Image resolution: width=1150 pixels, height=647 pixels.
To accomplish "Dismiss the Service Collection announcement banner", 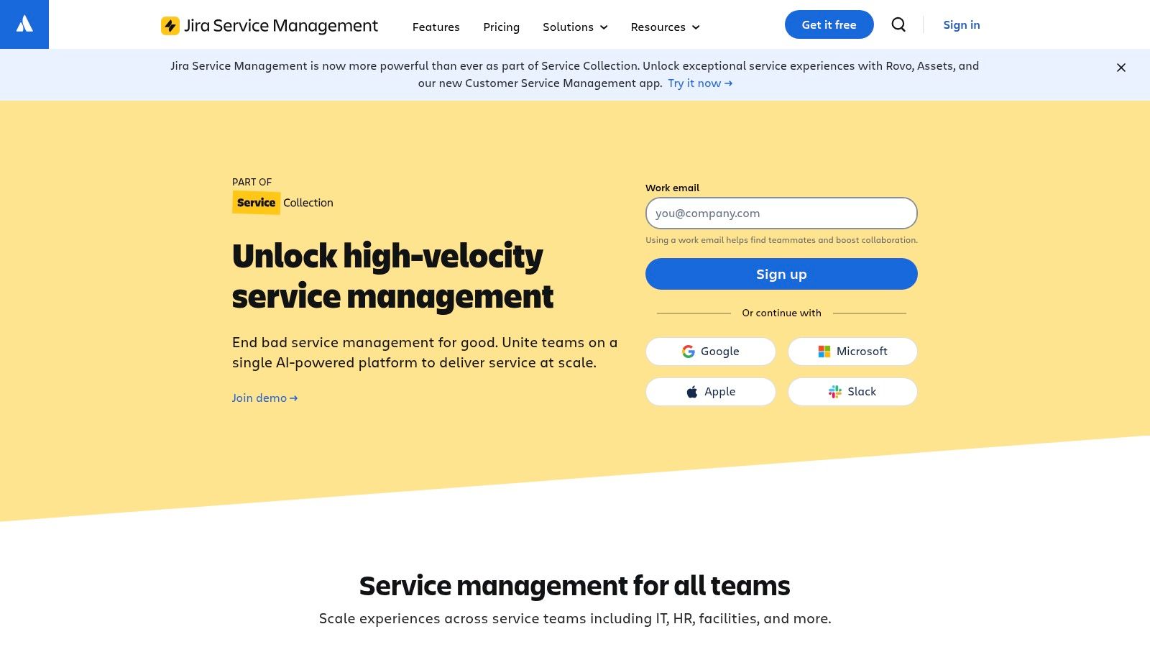I will (x=1121, y=68).
